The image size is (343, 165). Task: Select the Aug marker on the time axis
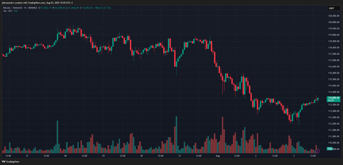click(x=218, y=155)
